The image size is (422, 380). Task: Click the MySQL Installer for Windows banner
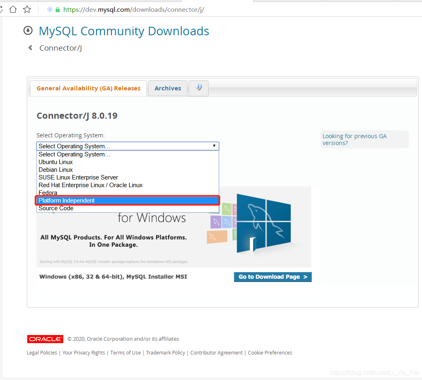pyautogui.click(x=174, y=226)
